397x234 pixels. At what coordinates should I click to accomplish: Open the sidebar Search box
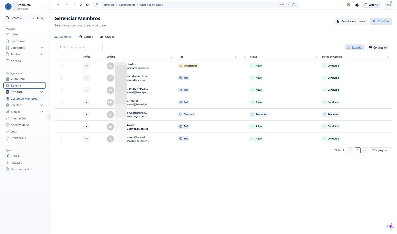click(24, 18)
